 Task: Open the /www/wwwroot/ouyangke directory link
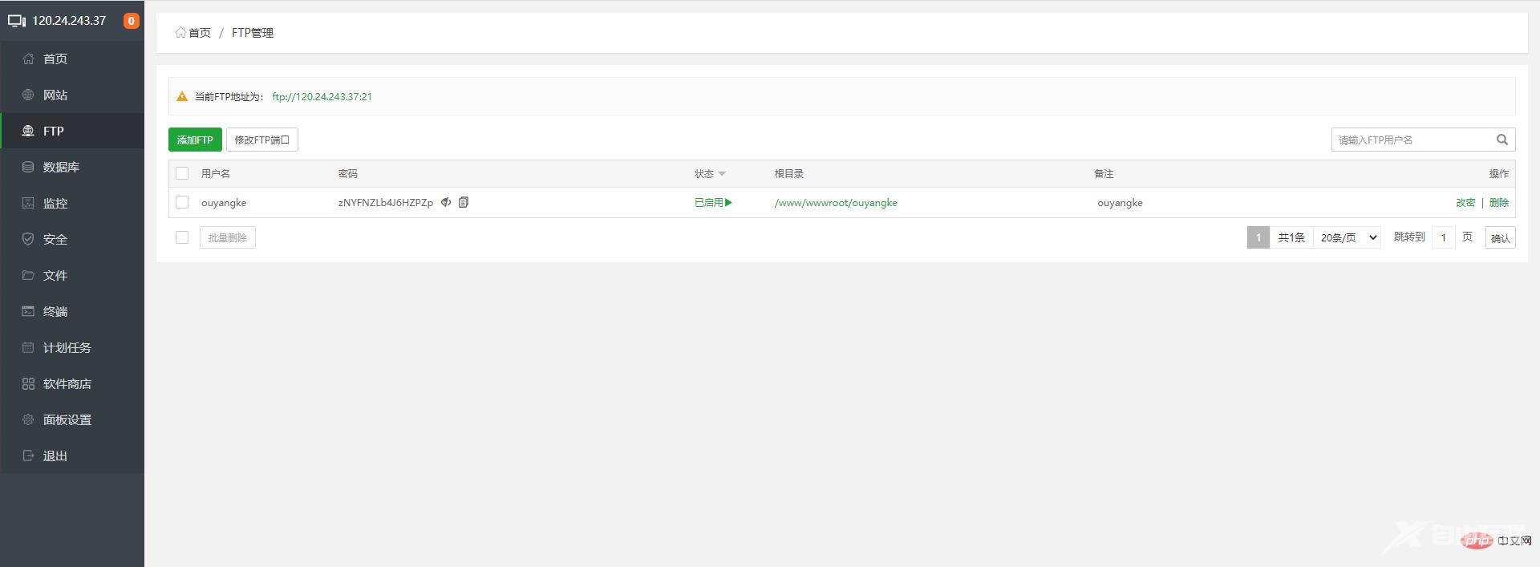click(x=836, y=203)
